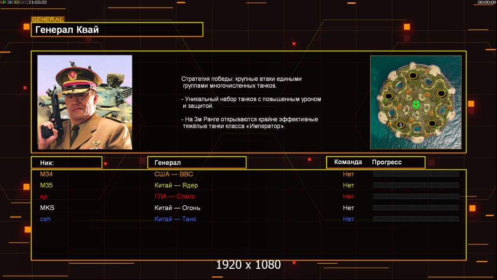The height and width of the screenshot is (280, 497).
Task: Click the 'Генерал' column header
Action: click(x=197, y=163)
